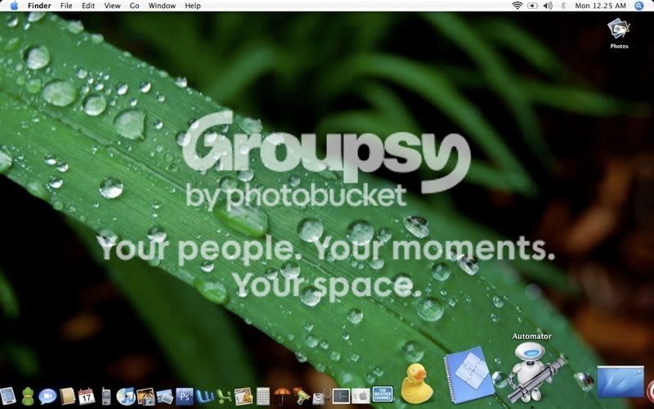Open Microsoft Word from the Dock

204,397
